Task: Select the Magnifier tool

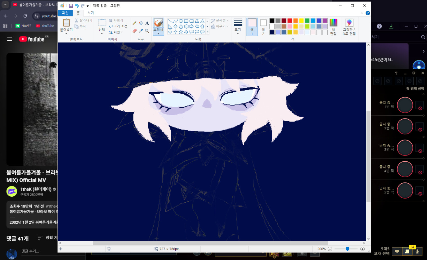Action: point(147,31)
